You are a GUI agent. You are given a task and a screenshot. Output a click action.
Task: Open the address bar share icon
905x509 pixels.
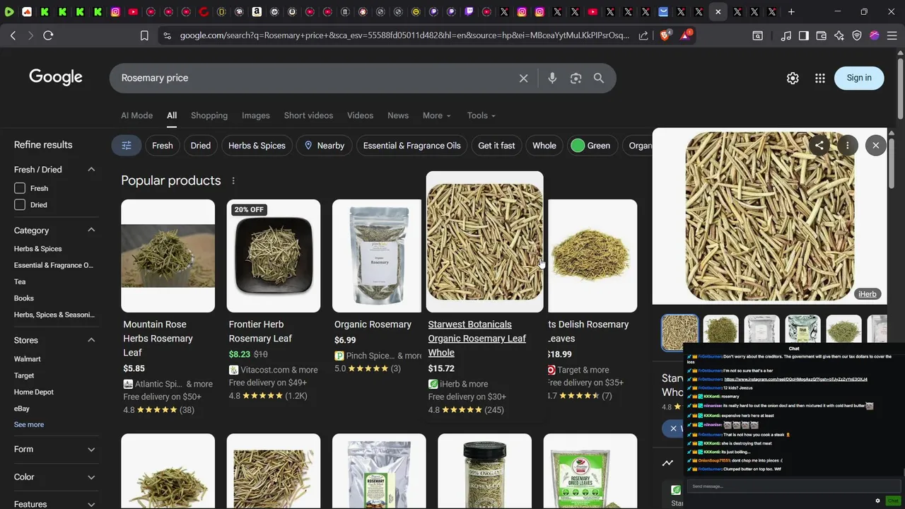(643, 35)
